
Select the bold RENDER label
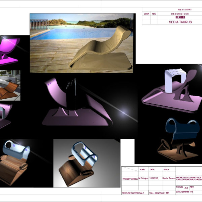point(180,18)
